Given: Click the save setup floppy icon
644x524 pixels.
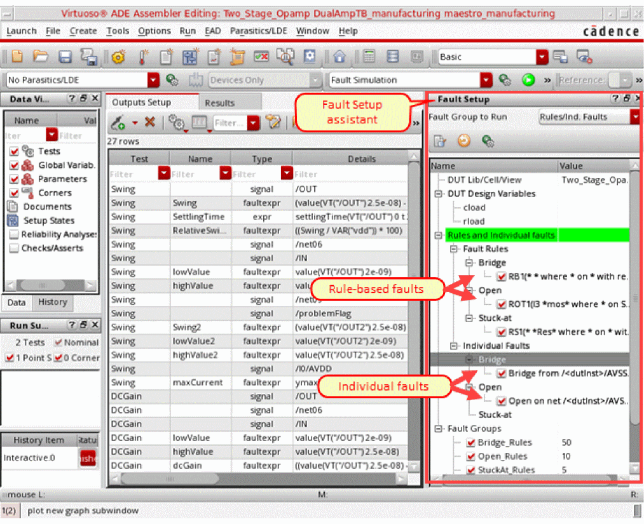Looking at the screenshot, I should pyautogui.click(x=65, y=57).
